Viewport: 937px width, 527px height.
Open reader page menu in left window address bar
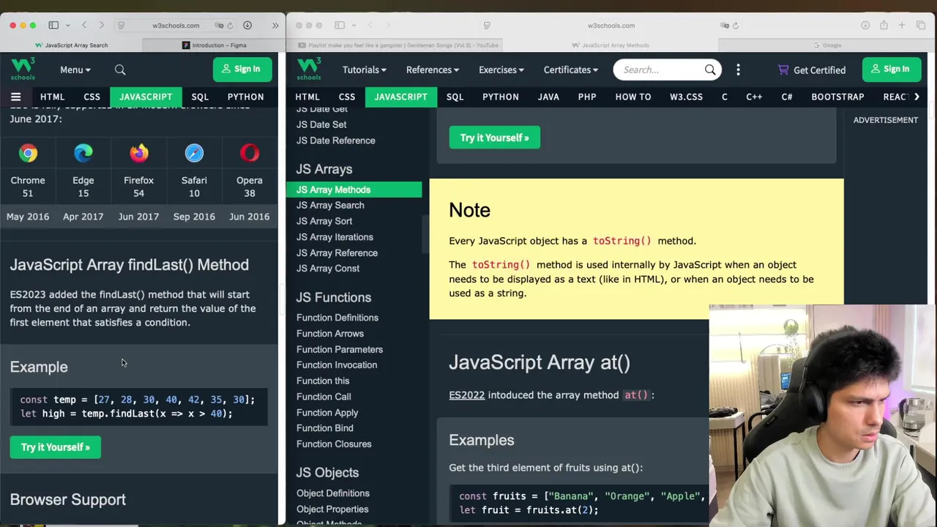121,25
